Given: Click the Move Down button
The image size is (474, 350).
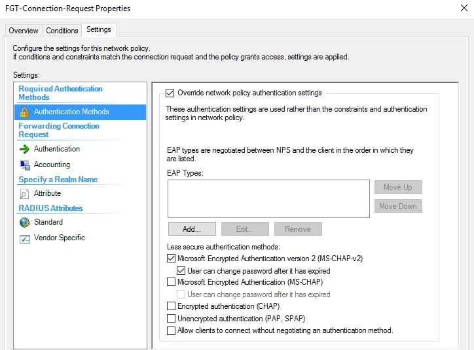Looking at the screenshot, I should (398, 206).
